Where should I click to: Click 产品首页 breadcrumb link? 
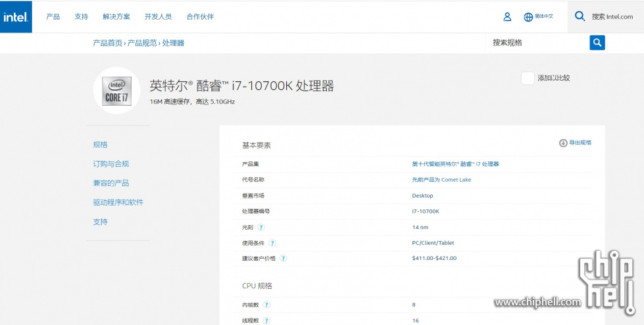click(x=108, y=43)
